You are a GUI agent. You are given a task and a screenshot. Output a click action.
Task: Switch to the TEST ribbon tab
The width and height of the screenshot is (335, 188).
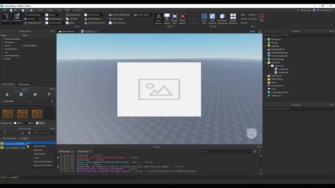[59, 10]
